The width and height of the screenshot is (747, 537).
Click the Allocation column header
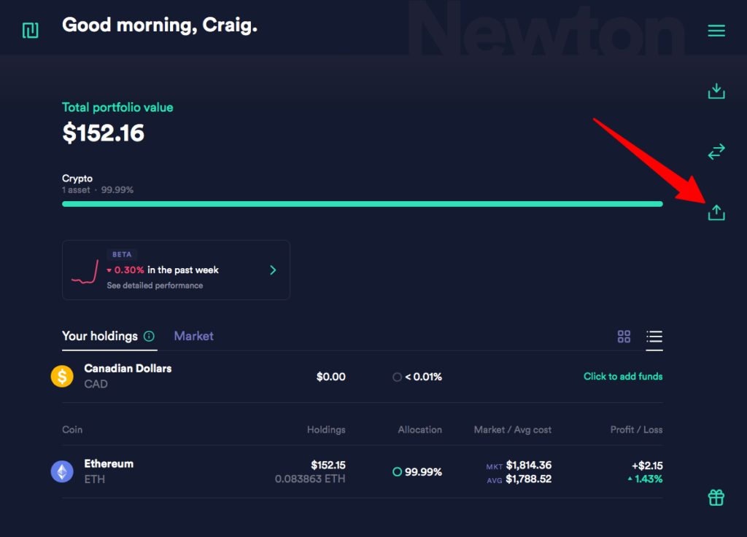point(419,429)
